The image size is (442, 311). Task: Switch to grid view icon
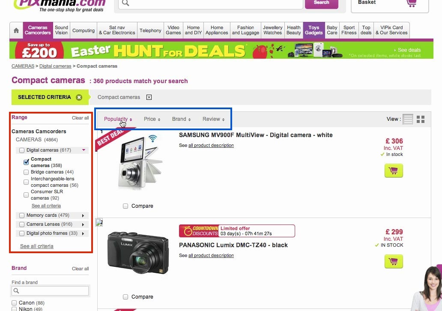tap(421, 119)
